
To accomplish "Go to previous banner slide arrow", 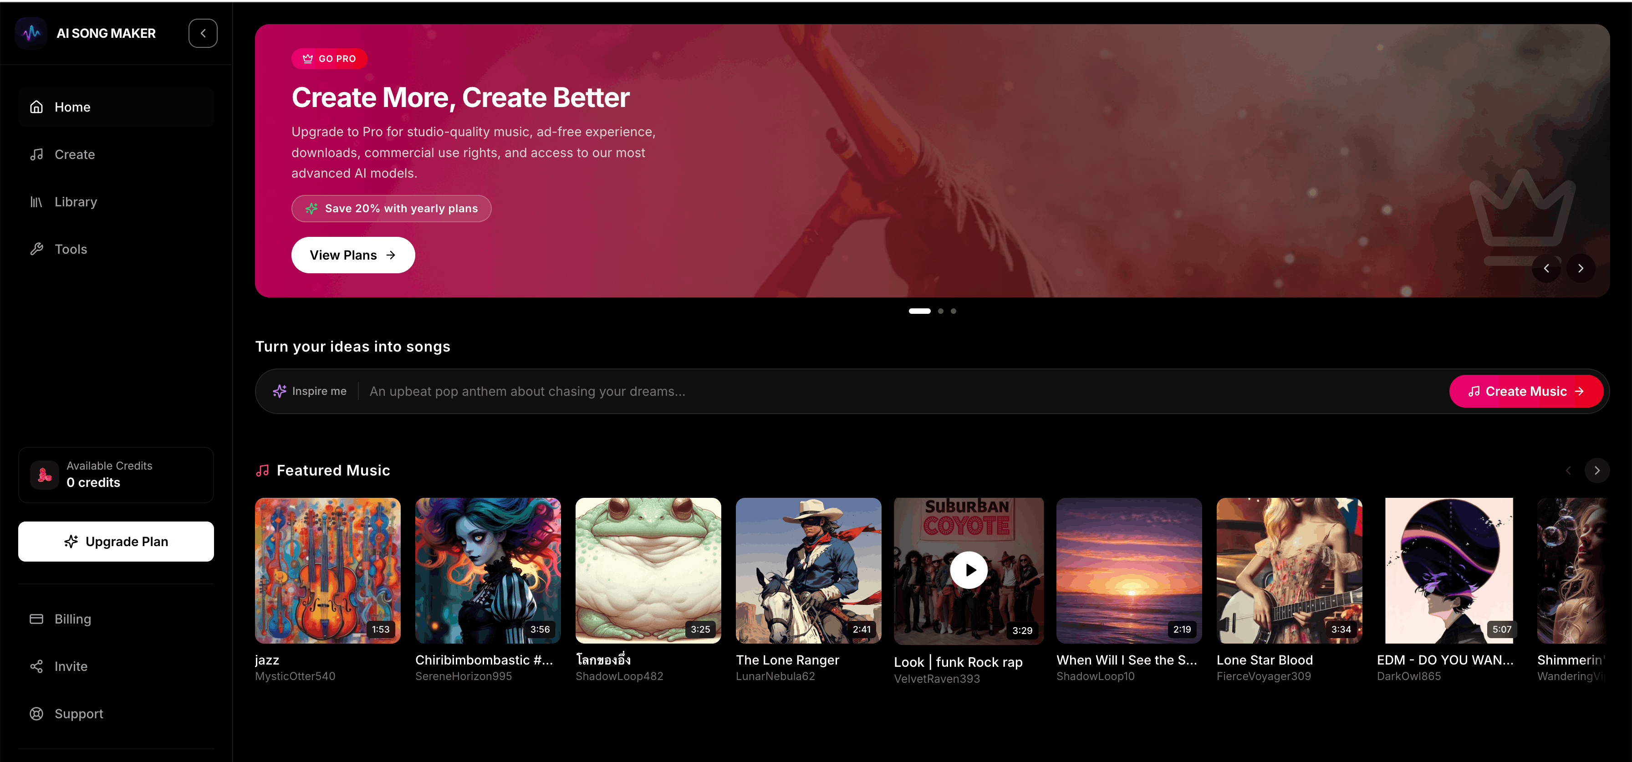I will (x=1546, y=268).
